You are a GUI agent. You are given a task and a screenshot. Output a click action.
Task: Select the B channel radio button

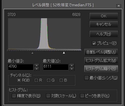click(61, 80)
